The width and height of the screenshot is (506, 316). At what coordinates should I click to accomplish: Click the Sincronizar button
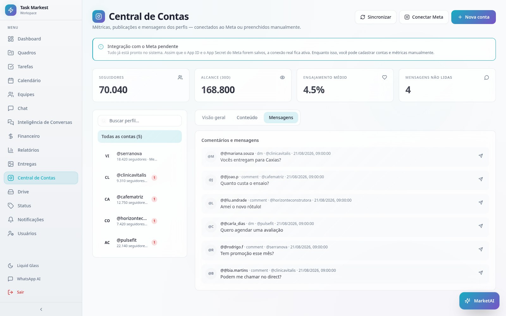coord(376,17)
